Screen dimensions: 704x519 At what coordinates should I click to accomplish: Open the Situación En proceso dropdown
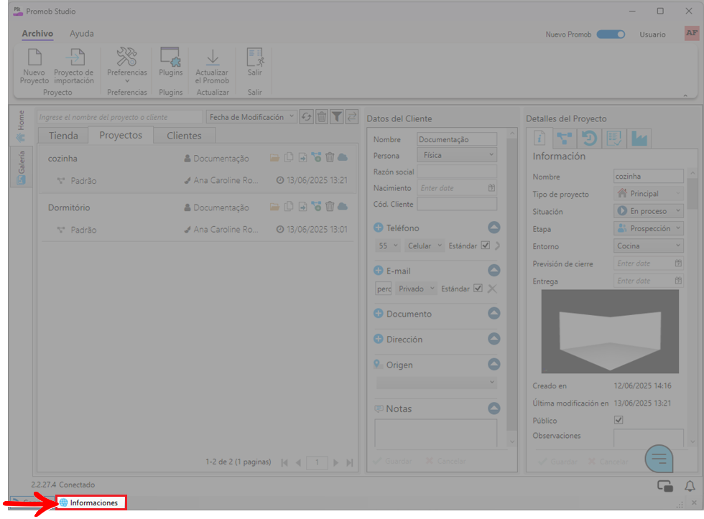pyautogui.click(x=648, y=211)
